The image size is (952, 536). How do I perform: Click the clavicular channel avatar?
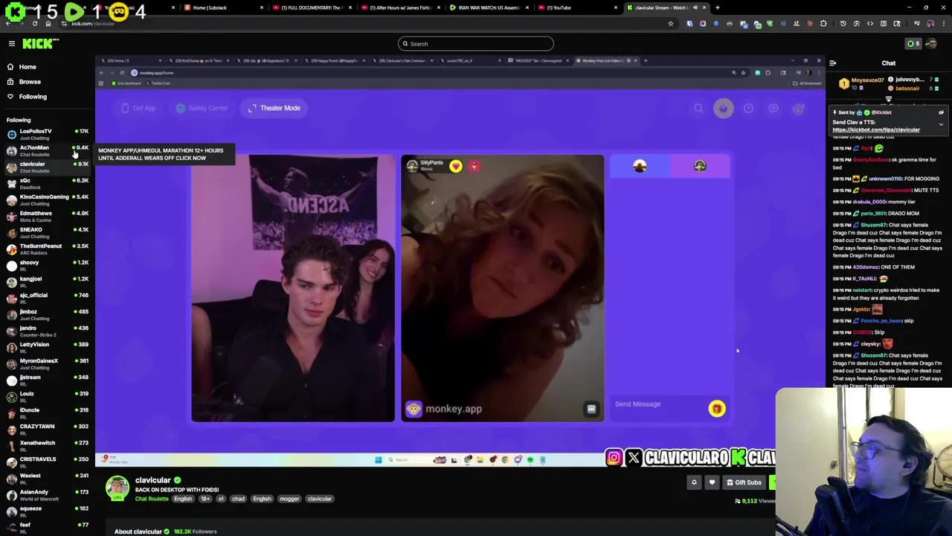[117, 488]
